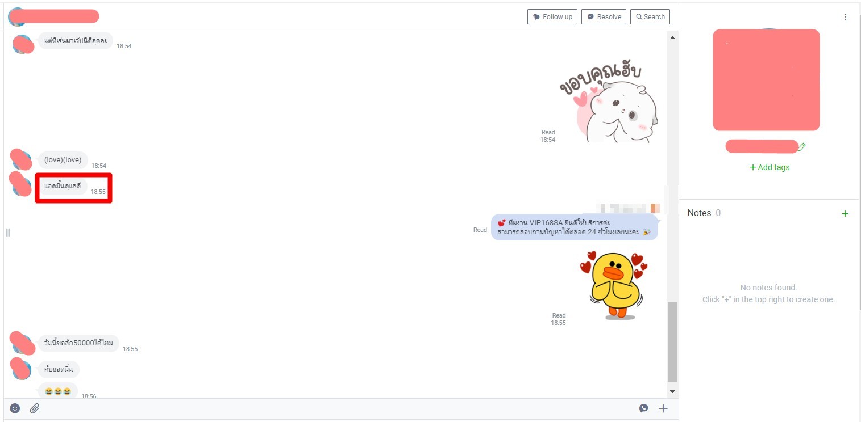
Task: Edit contact name with pencil icon
Action: coord(802,147)
